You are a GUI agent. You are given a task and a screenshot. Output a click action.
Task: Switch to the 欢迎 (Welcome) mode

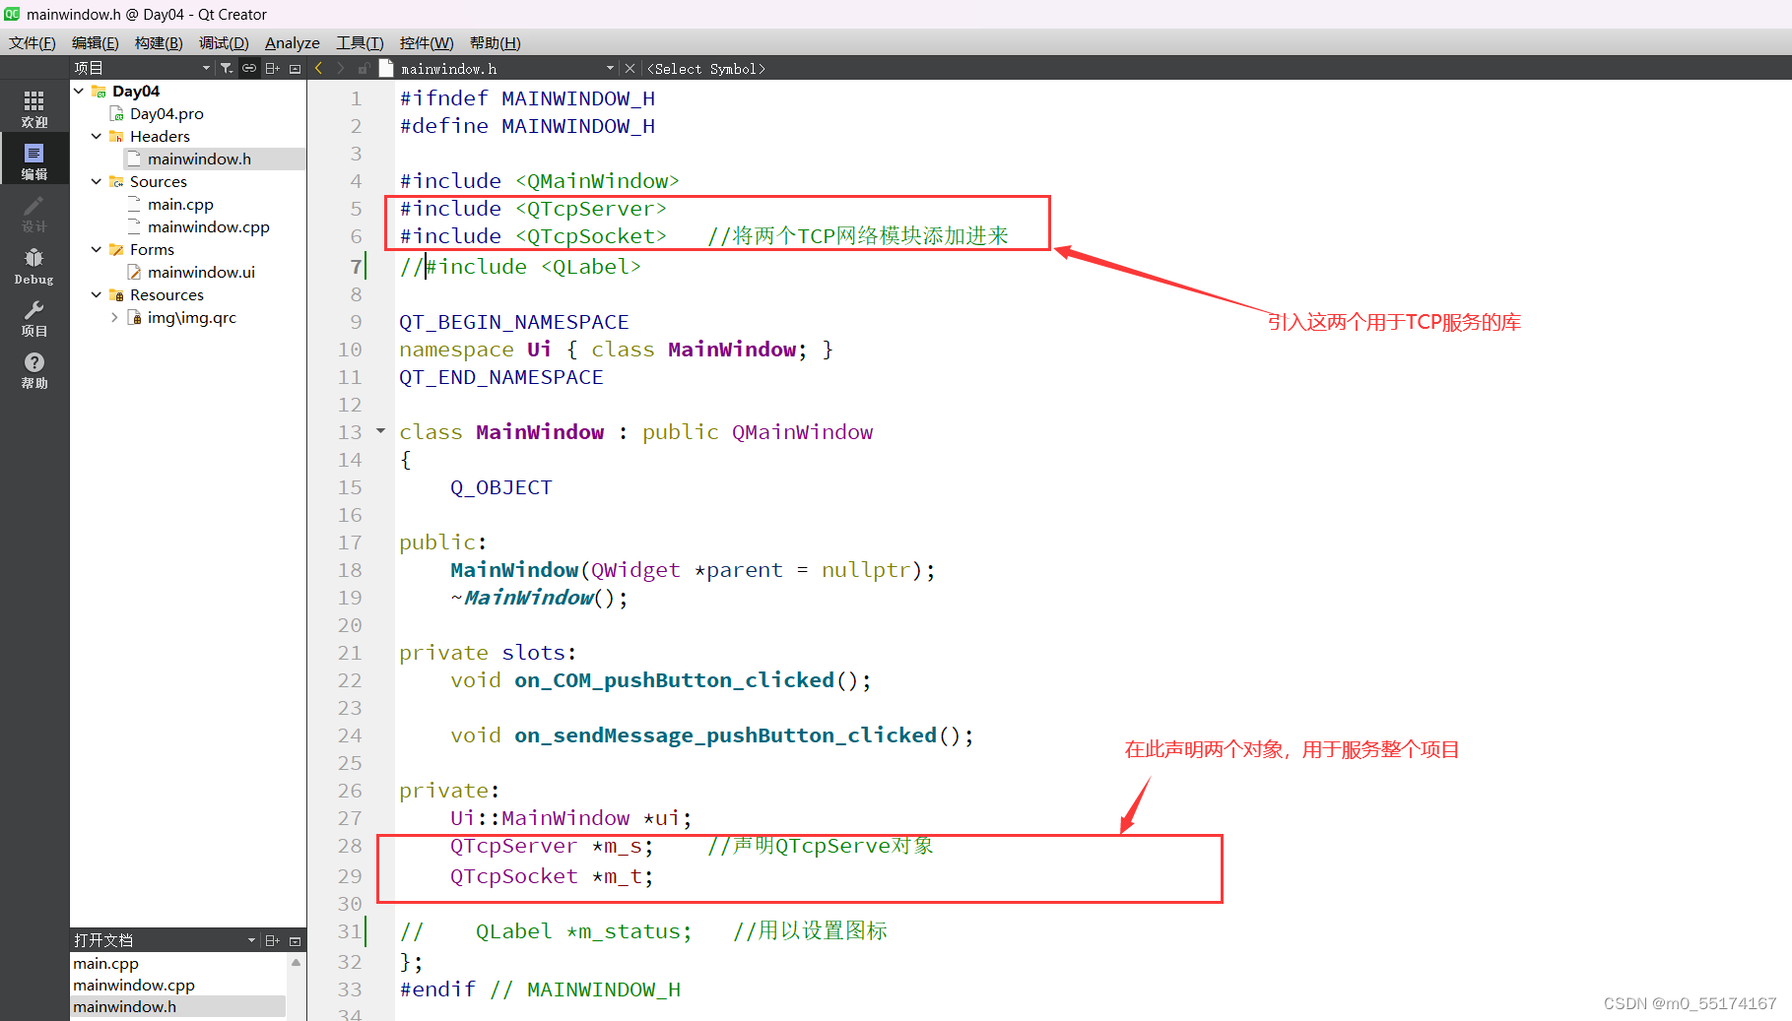[33, 107]
